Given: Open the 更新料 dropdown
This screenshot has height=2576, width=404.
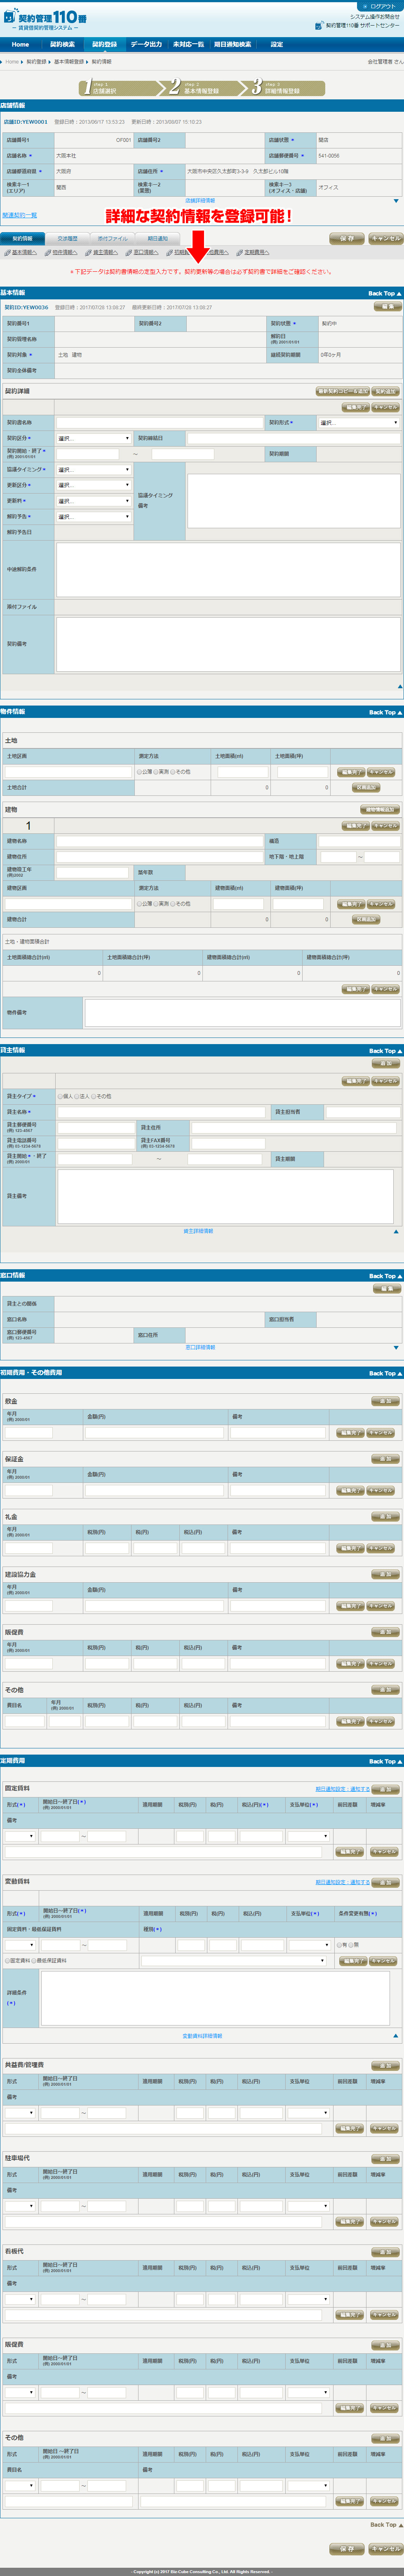Looking at the screenshot, I should (94, 501).
